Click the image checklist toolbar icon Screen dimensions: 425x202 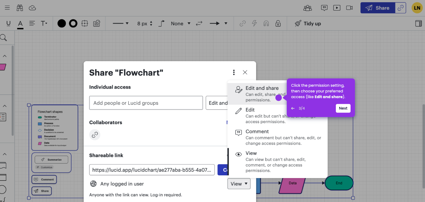tap(97, 23)
